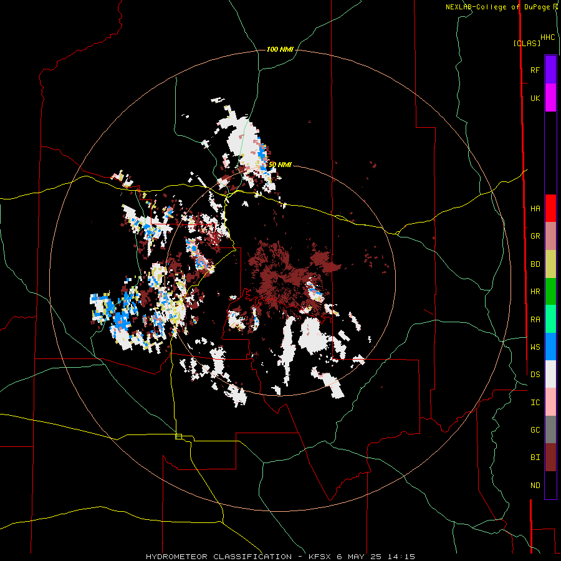Image resolution: width=561 pixels, height=561 pixels.
Task: Click the magenta UK color swatch
Action: click(550, 98)
